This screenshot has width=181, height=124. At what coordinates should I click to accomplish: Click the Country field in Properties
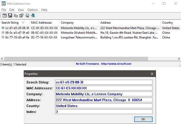click(x=104, y=106)
